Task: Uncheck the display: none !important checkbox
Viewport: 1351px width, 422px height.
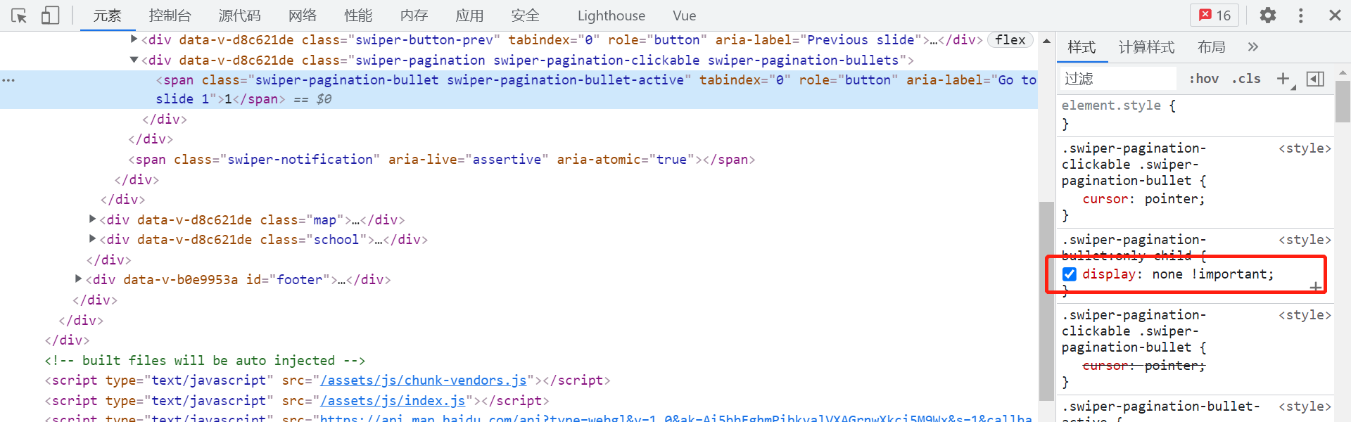Action: coord(1070,274)
